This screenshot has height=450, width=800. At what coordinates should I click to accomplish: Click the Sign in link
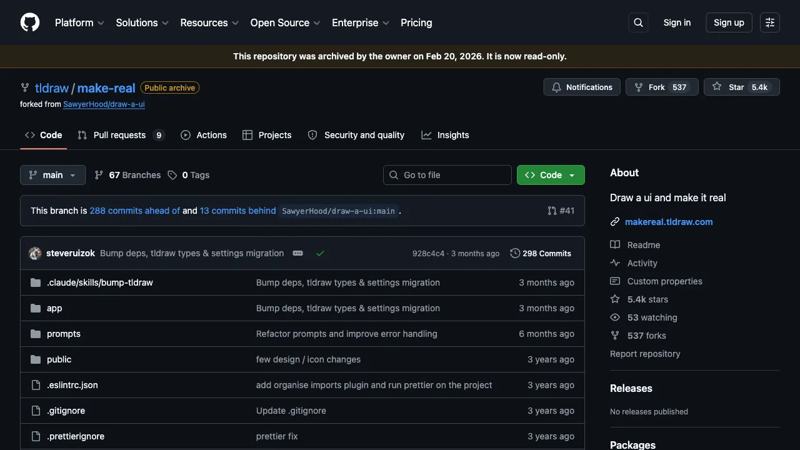(677, 22)
